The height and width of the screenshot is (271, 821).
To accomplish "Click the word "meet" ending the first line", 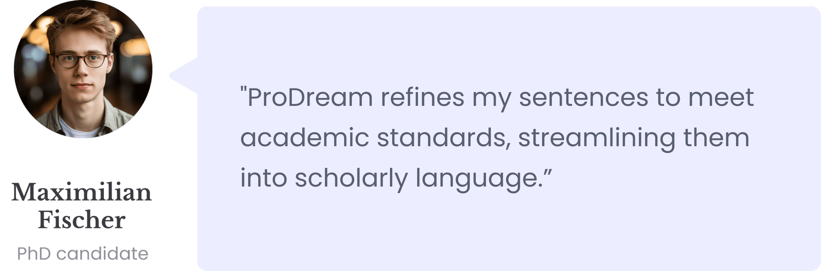I will pos(721,98).
